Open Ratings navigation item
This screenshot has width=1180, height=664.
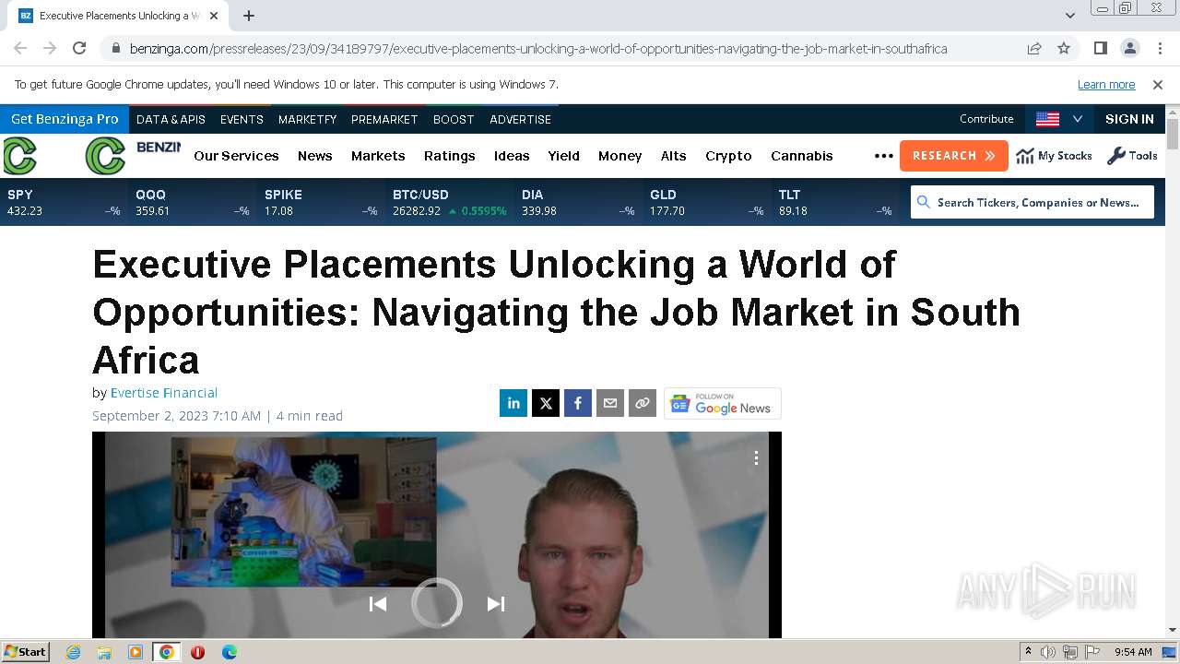click(450, 156)
